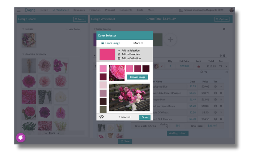Click the trash icon beside Color Palette
Image resolution: width=256 pixels, height=160 pixels.
click(224, 29)
